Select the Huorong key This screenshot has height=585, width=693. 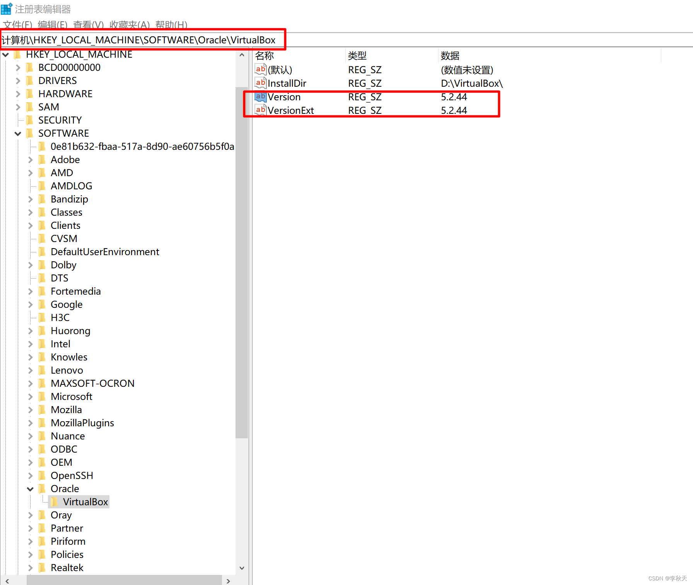[70, 331]
